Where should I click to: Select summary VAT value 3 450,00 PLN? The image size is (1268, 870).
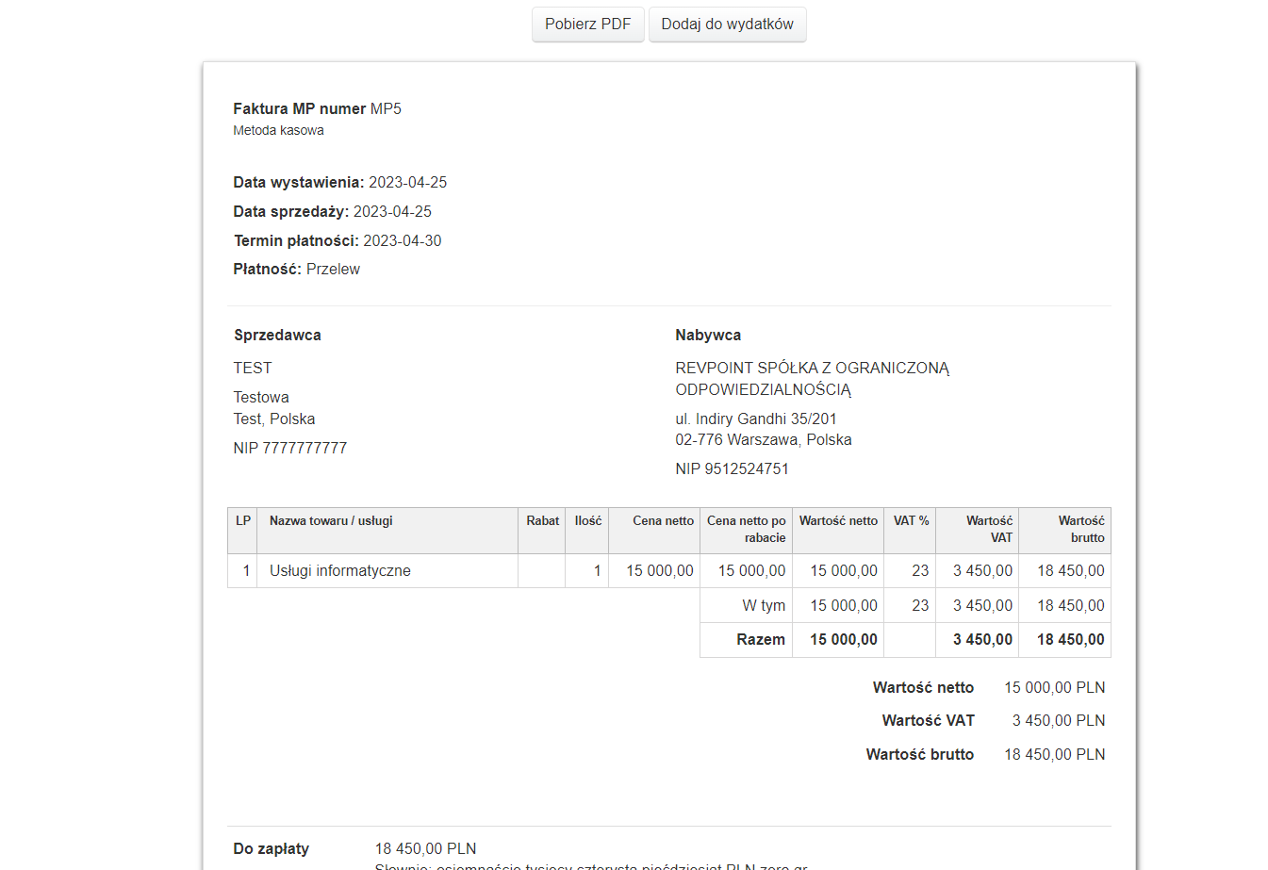(x=1059, y=720)
